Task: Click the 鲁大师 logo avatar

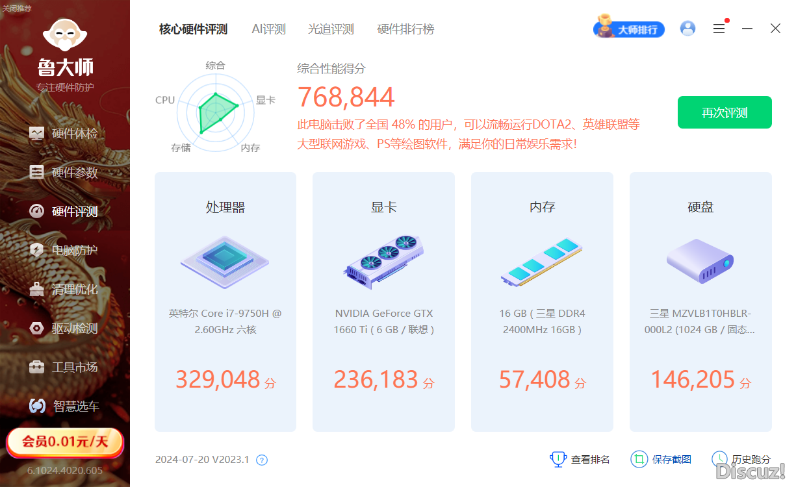Action: [65, 34]
